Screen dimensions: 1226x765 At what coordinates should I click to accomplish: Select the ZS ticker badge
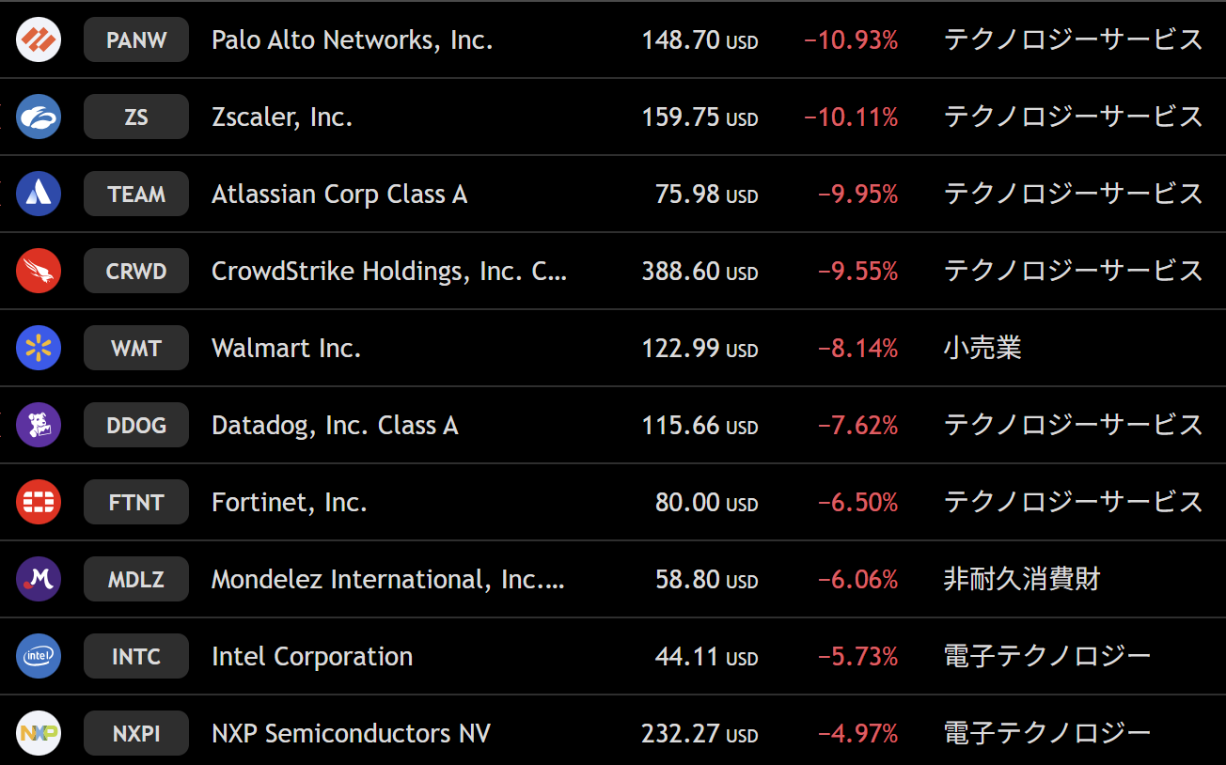(136, 117)
